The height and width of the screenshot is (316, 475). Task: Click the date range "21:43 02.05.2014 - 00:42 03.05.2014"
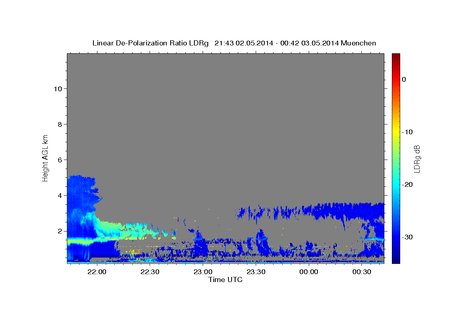coord(277,43)
